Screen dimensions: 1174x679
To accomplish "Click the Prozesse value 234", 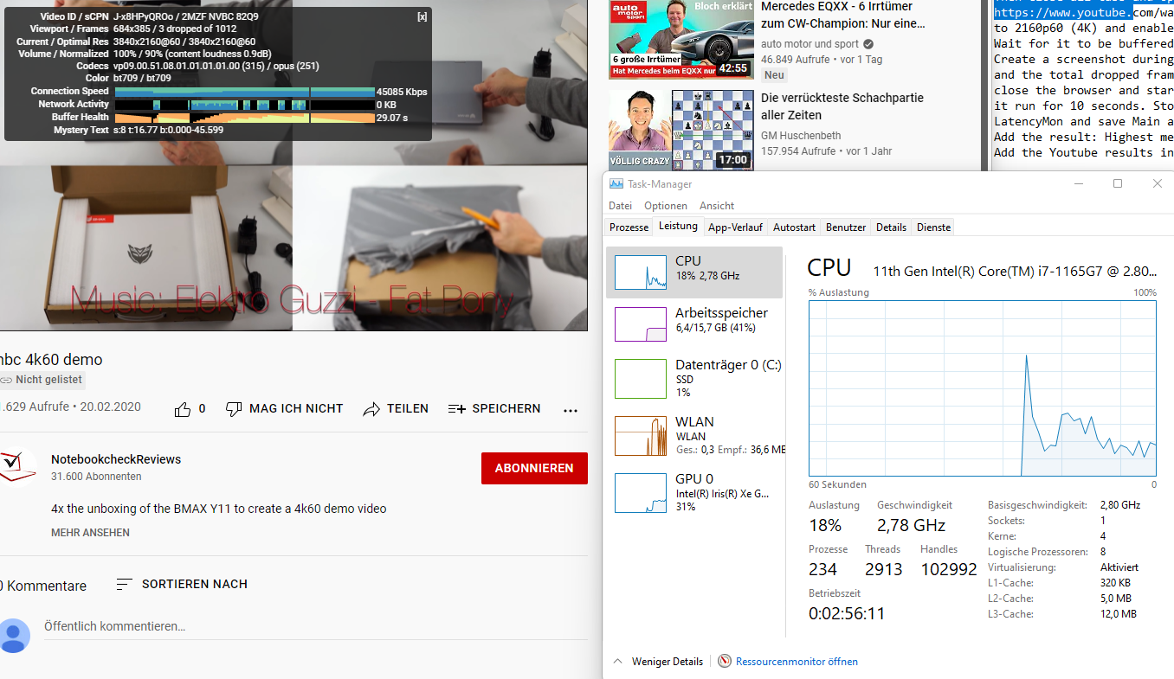I will (822, 569).
